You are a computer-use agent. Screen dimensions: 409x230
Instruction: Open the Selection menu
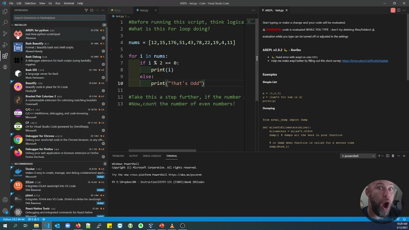(x=30, y=3)
